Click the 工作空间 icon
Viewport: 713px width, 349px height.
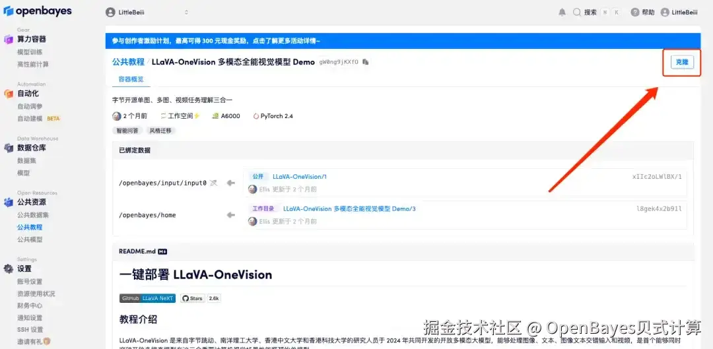(164, 116)
